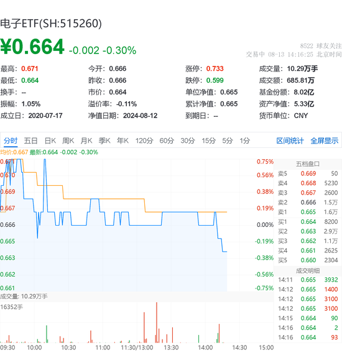
Task: Click the 11:30/13:00 time axis label
Action: 137,347
